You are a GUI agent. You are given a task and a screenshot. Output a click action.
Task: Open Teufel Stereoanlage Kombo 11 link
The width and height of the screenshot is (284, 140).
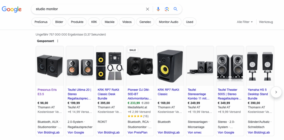[199, 94]
